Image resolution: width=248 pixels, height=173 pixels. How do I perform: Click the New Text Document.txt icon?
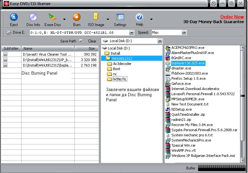click(x=168, y=104)
